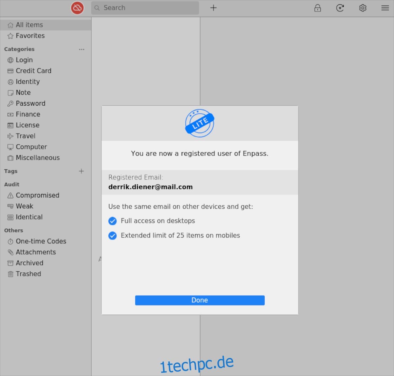Click the Done button
Screen dimensions: 394x376
coord(200,300)
